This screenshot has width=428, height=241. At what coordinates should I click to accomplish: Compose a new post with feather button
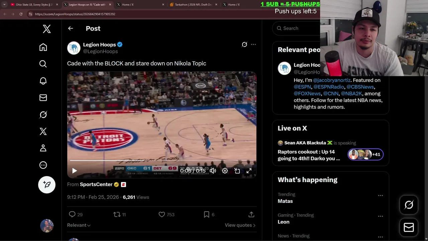47,185
